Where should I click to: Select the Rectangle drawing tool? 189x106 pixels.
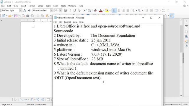click(x=48, y=100)
